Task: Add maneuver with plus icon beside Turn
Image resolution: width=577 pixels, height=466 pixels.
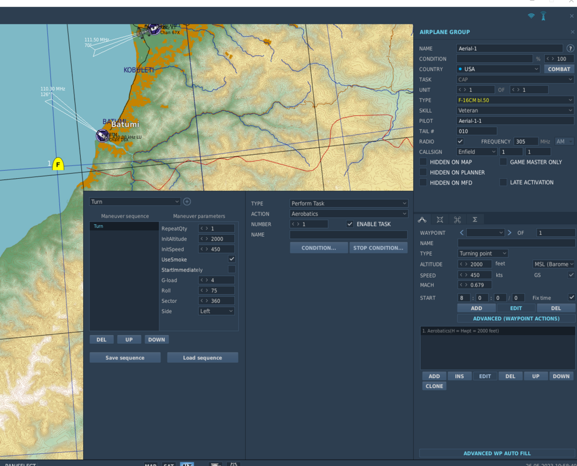Action: click(x=187, y=202)
